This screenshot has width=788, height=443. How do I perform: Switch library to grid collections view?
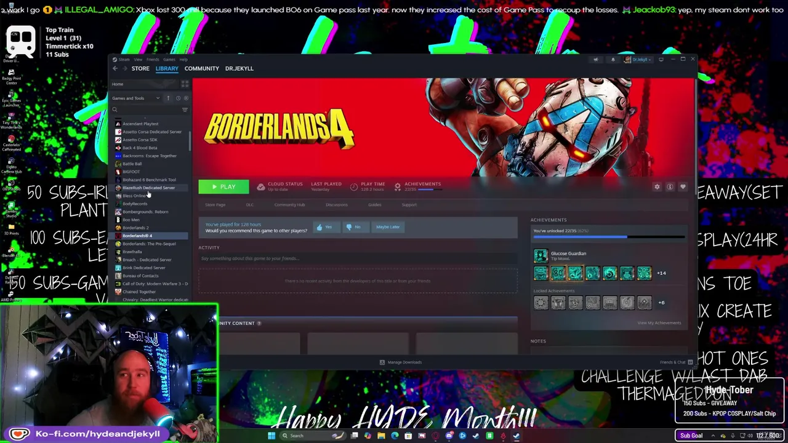pyautogui.click(x=185, y=84)
